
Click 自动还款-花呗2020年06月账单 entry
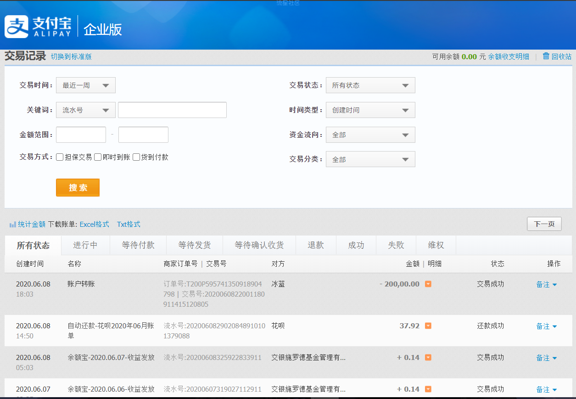[111, 331]
